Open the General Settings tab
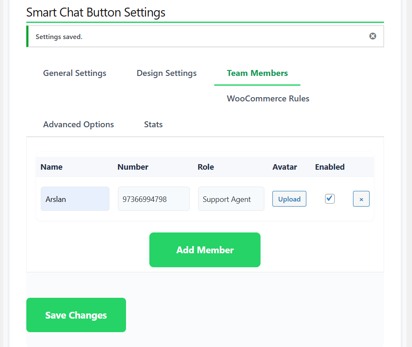 pyautogui.click(x=75, y=73)
